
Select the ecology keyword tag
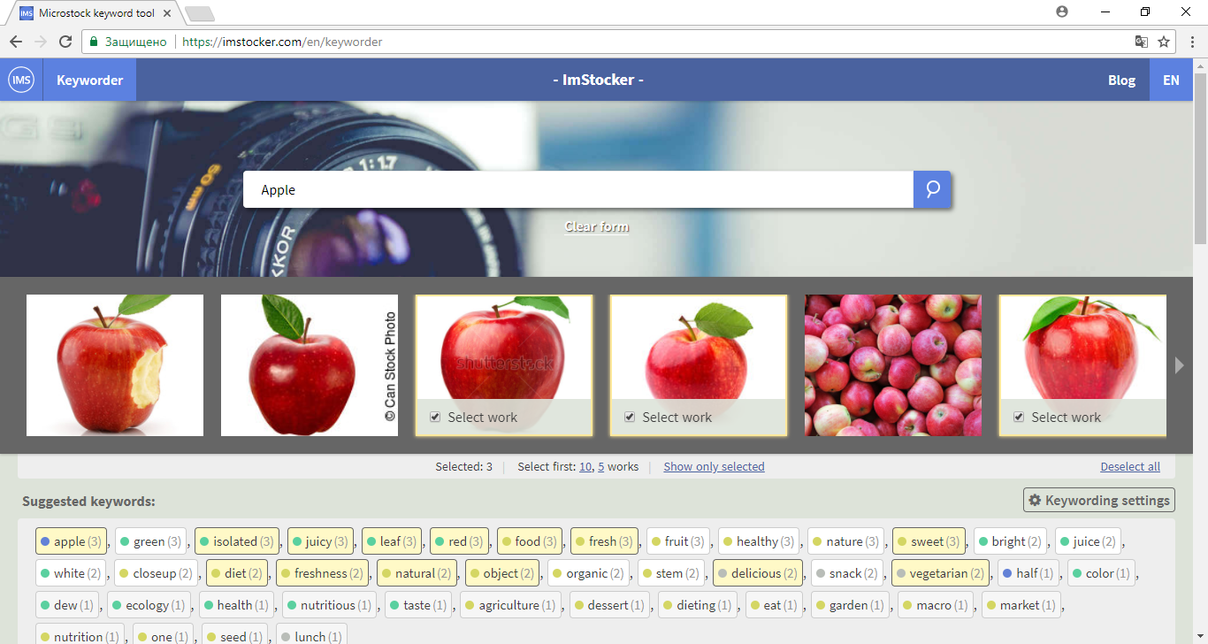149,605
